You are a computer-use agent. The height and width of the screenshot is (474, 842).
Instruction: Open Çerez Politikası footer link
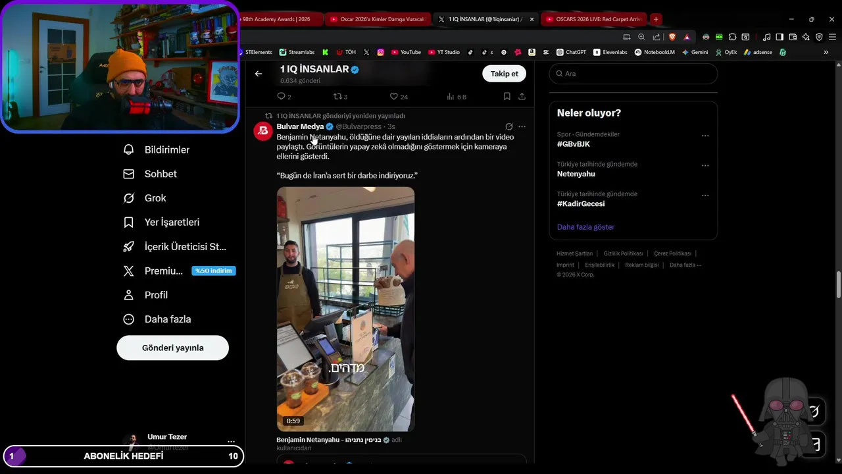tap(672, 253)
